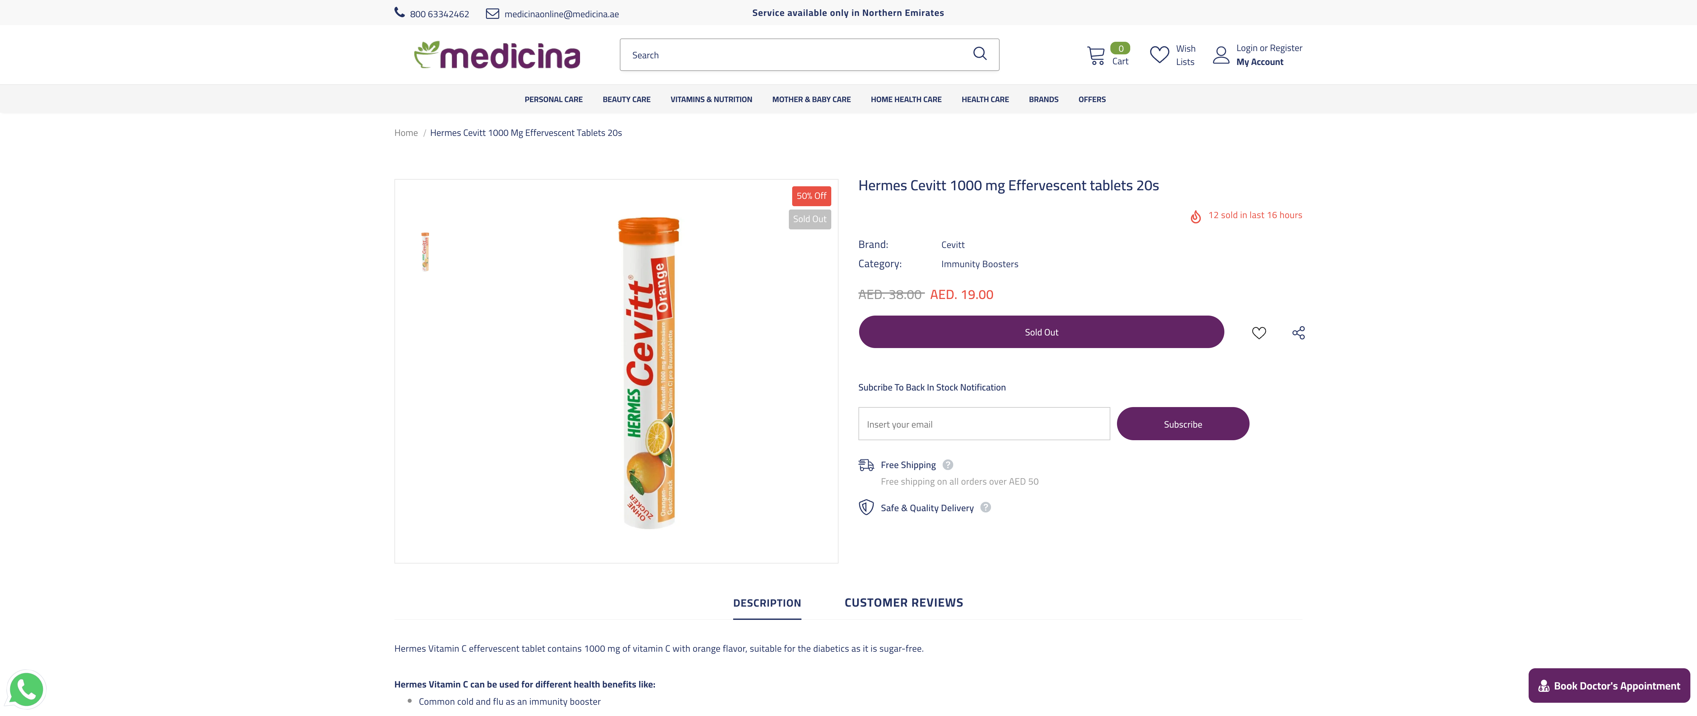
Task: Click the email subscription input field
Action: point(983,424)
